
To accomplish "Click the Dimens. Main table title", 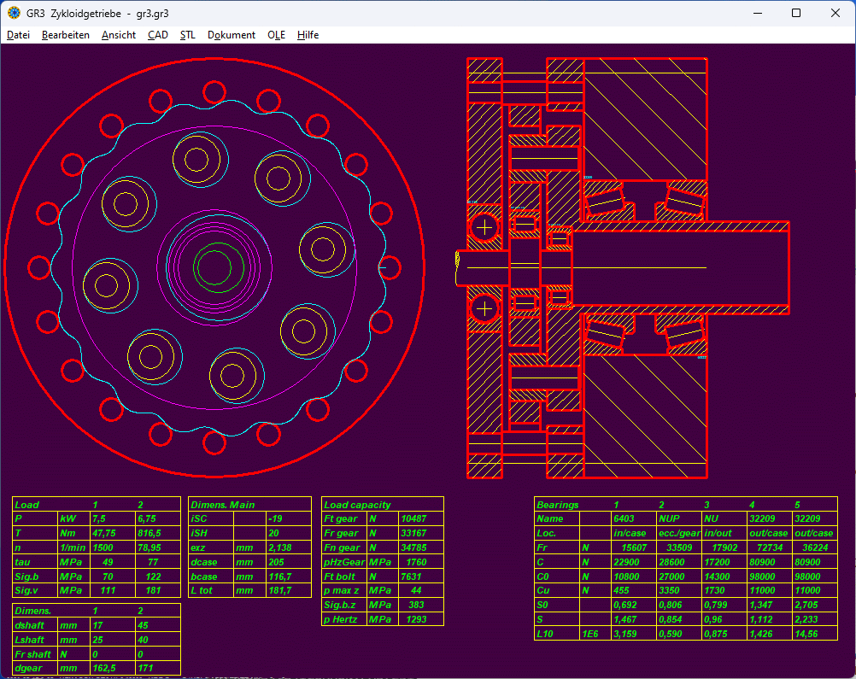I will click(222, 505).
